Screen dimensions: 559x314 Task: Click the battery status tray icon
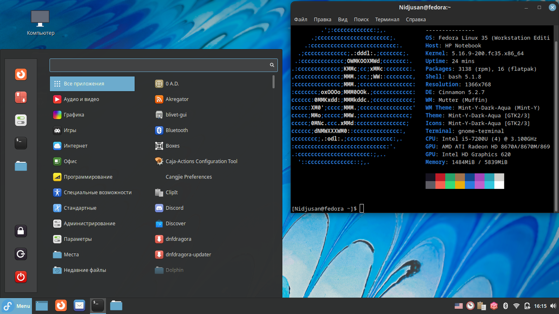point(527,306)
